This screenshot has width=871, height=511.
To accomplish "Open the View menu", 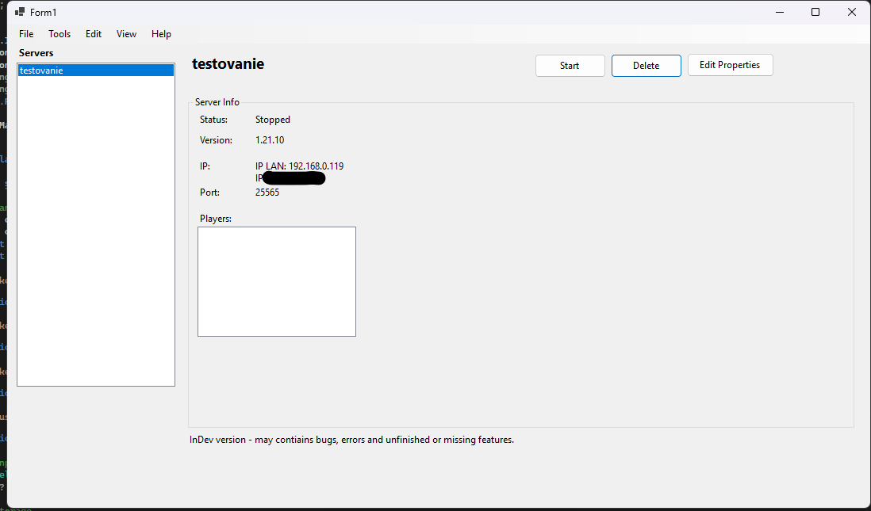I will pyautogui.click(x=126, y=34).
